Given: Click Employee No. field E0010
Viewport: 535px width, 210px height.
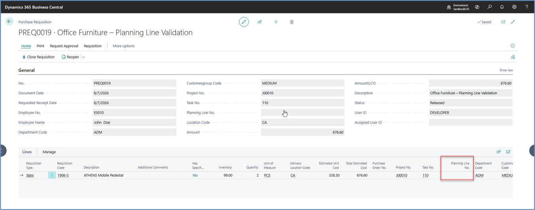Looking at the screenshot, I should coord(134,112).
